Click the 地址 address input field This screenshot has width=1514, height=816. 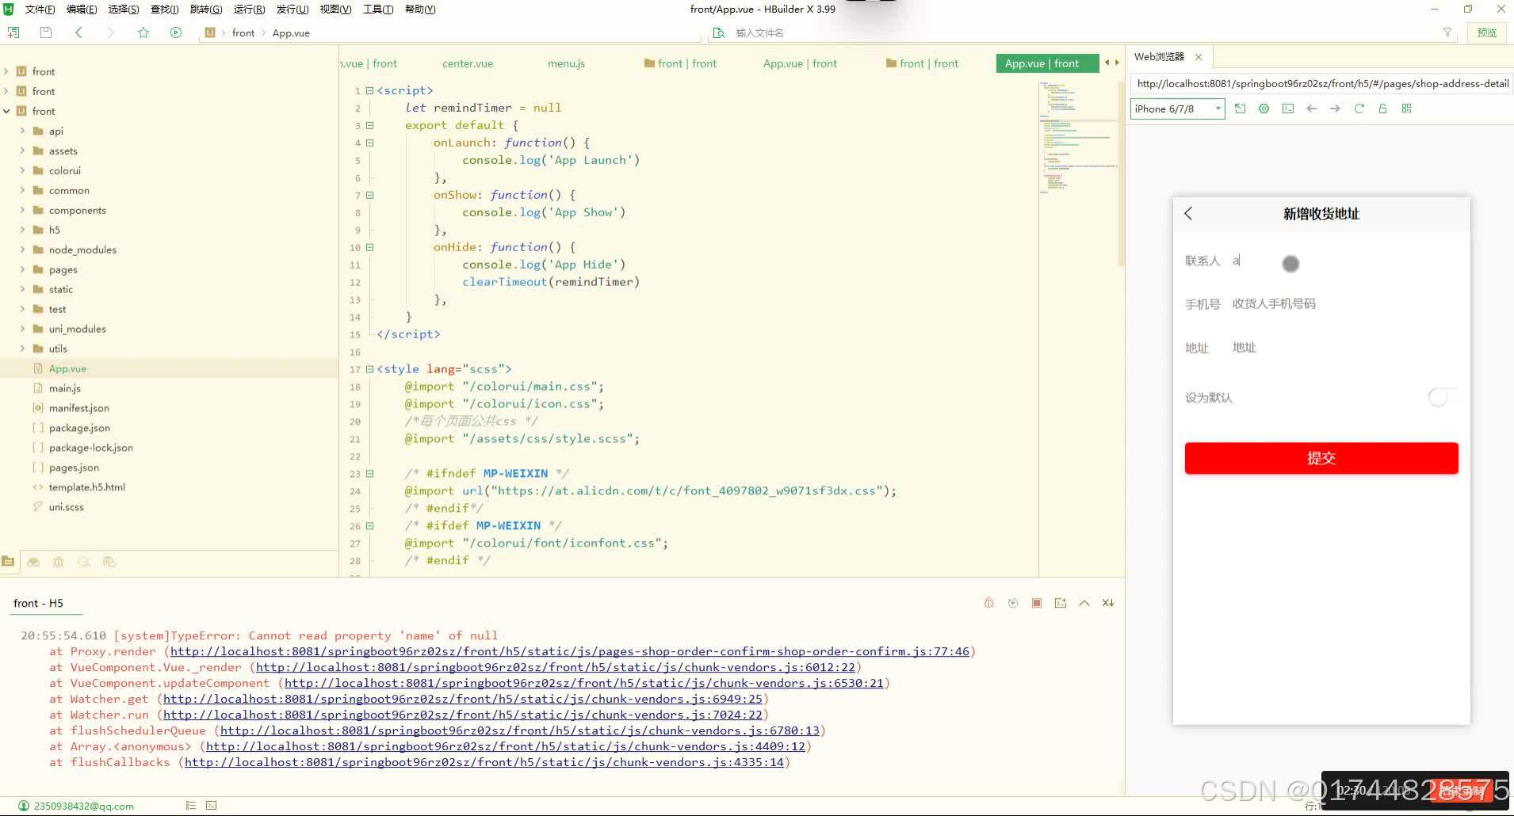point(1344,348)
